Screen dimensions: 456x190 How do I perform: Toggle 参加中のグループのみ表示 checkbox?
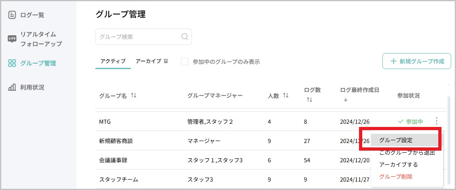(x=185, y=61)
